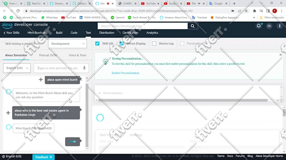Image resolution: width=286 pixels, height=160 pixels.
Task: Switch to Alexa Simulator tab
Action: pyautogui.click(x=16, y=55)
